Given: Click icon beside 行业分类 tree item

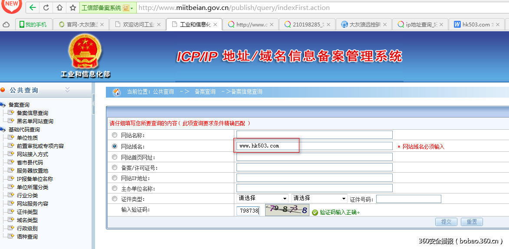Looking at the screenshot, I should (x=11, y=195).
